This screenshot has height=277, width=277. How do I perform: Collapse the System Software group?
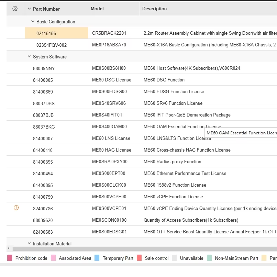pyautogui.click(x=30, y=56)
